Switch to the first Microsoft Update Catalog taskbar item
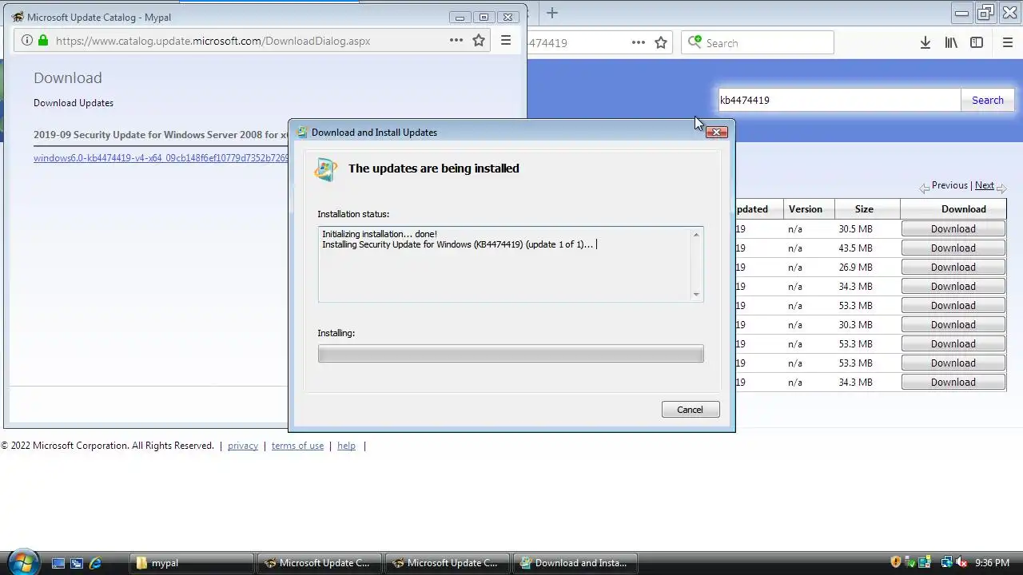 [x=320, y=563]
